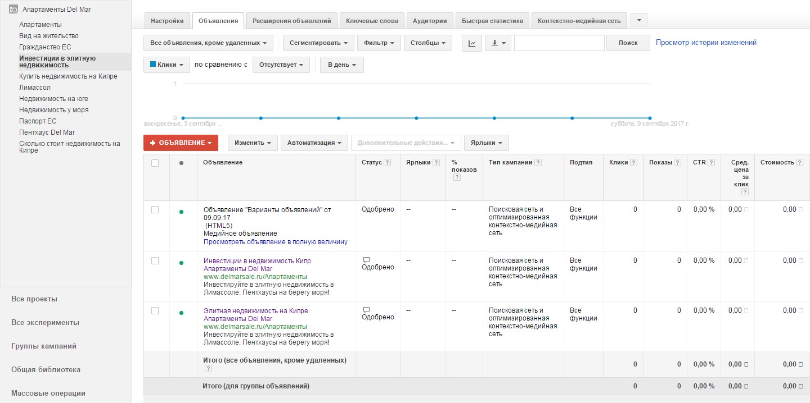Image resolution: width=810 pixels, height=403 pixels.
Task: Switch to the Контекстно-медийная сеть tab
Action: [579, 21]
